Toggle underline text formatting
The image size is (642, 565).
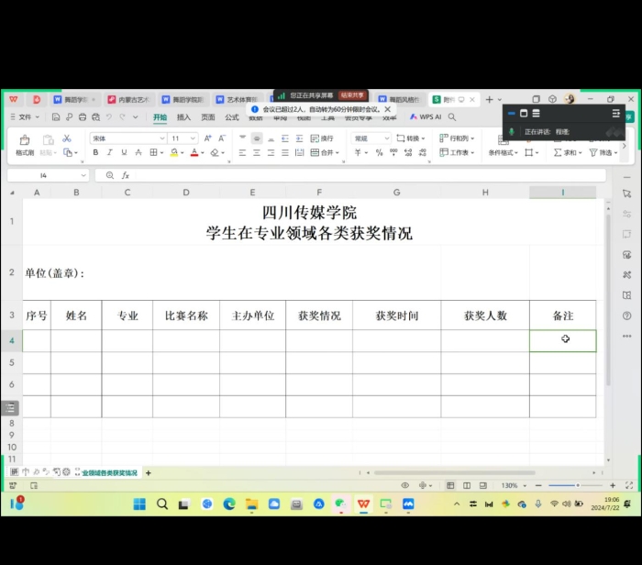[124, 153]
